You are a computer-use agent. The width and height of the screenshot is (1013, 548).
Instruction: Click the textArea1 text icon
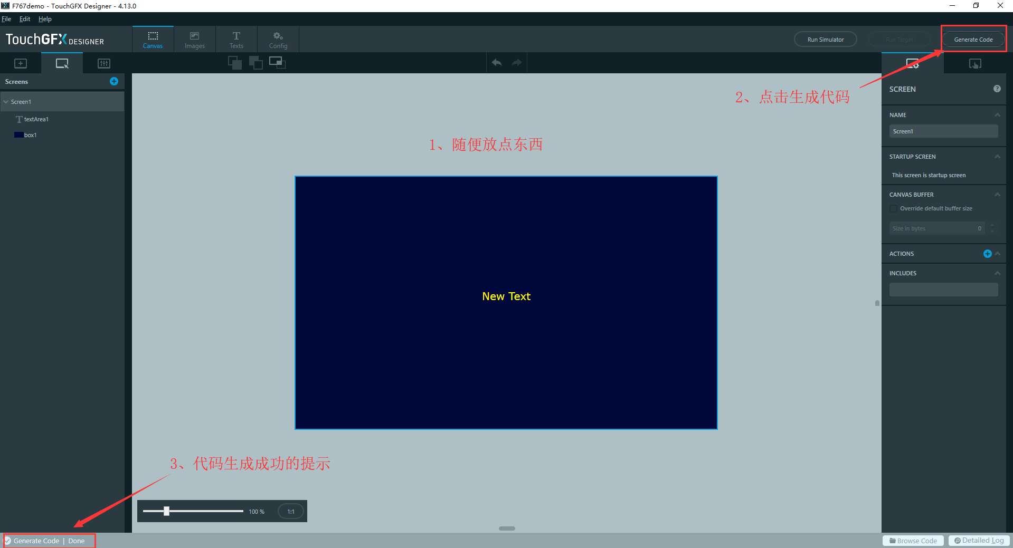pyautogui.click(x=19, y=119)
